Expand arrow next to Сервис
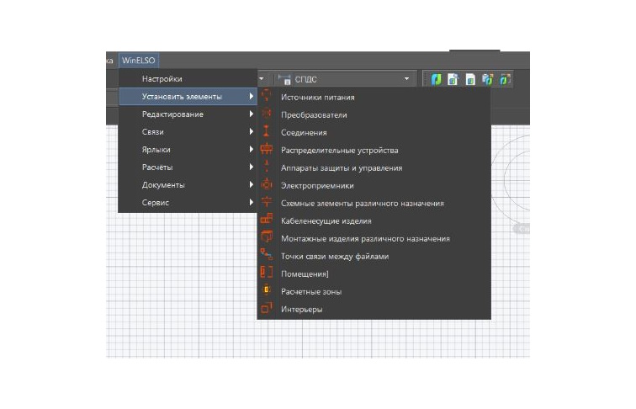The image size is (636, 409). click(x=252, y=202)
